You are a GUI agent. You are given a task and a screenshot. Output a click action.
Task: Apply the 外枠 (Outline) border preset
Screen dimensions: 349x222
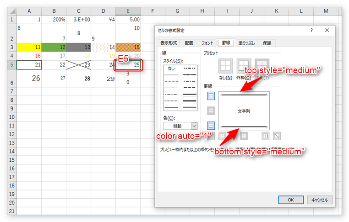244,66
